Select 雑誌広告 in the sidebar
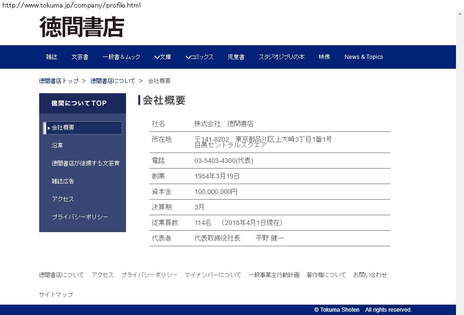 pos(63,181)
